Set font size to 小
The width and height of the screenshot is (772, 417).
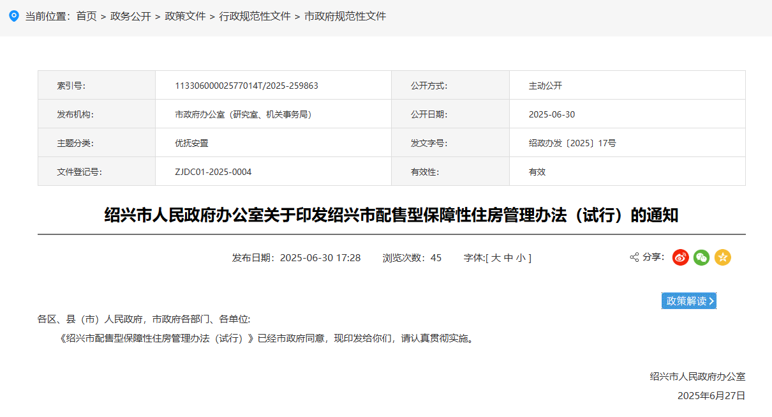[521, 258]
